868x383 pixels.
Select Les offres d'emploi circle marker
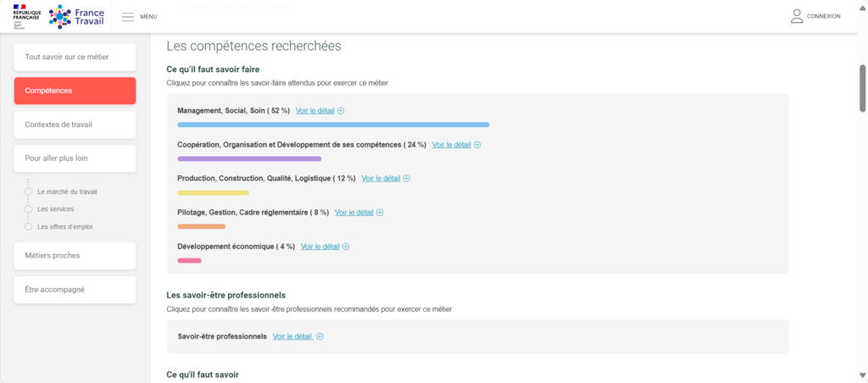[x=28, y=227]
